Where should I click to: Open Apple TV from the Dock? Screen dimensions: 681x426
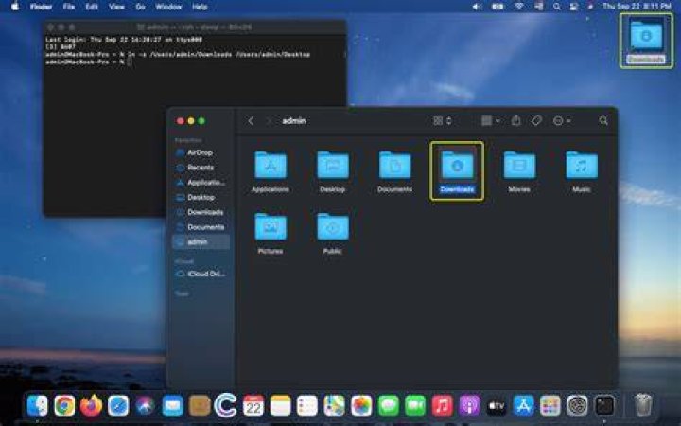tap(496, 406)
